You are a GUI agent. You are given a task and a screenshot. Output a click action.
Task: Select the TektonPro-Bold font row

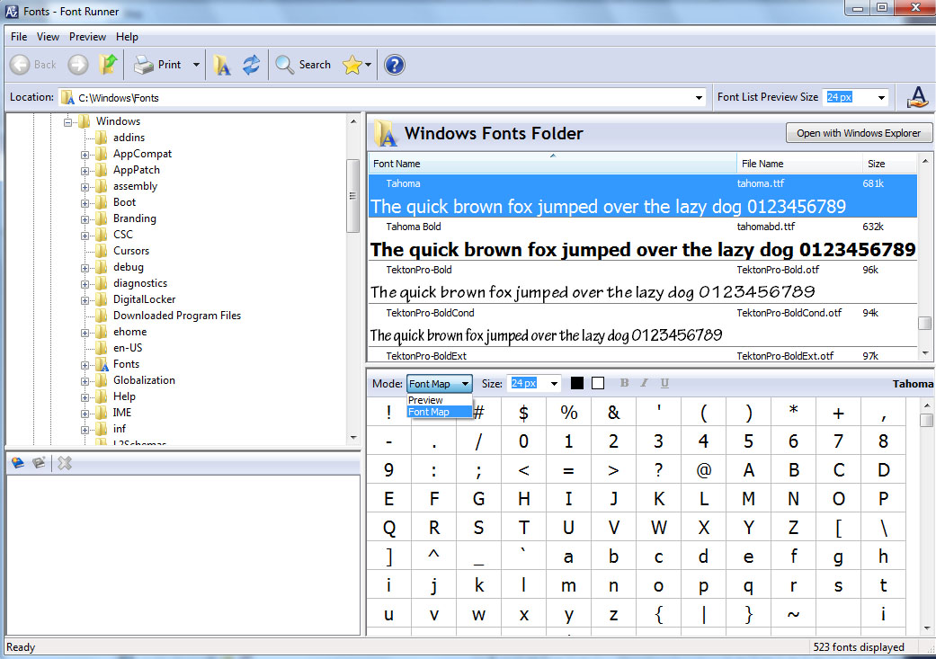643,282
